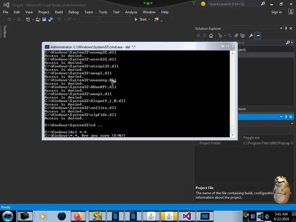The height and width of the screenshot is (222, 296).
Task: Click the Redo toolbar icon
Action: coord(69,19)
